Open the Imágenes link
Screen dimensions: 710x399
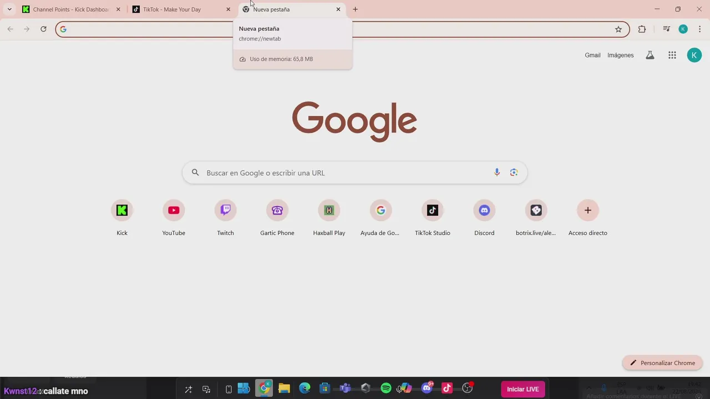[620, 55]
